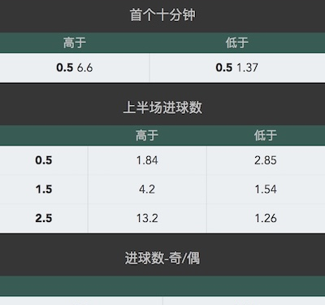Select 低于 2.5 first-half odds 1.26
This screenshot has height=305, width=325.
click(266, 218)
